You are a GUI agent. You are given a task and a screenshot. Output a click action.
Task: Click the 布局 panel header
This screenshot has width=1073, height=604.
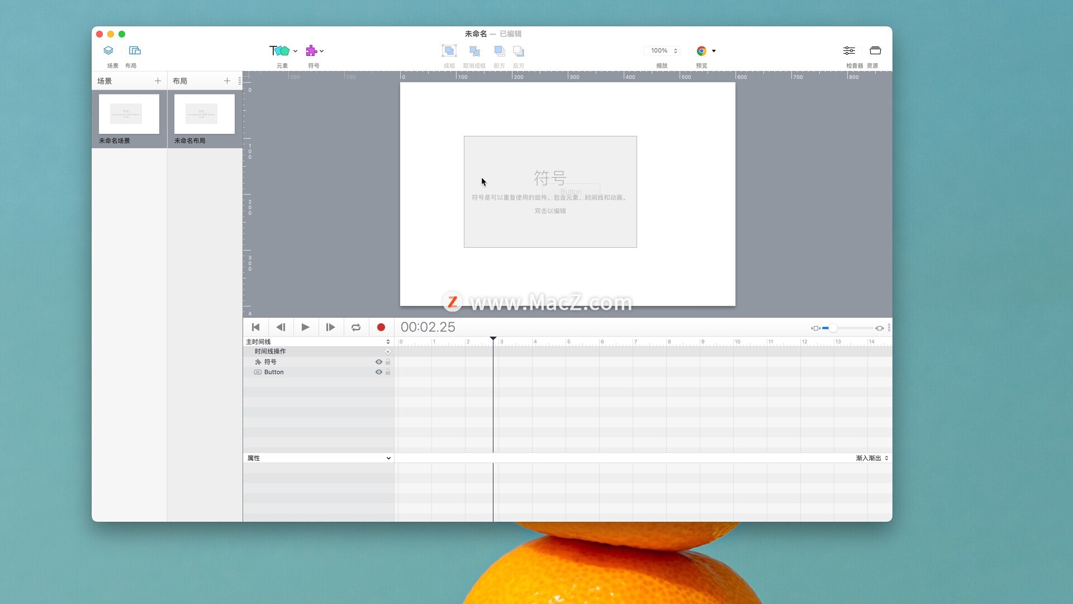click(x=180, y=81)
